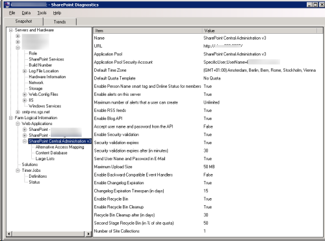Select Network tree item
The height and width of the screenshot is (241, 325).
(x=36, y=83)
